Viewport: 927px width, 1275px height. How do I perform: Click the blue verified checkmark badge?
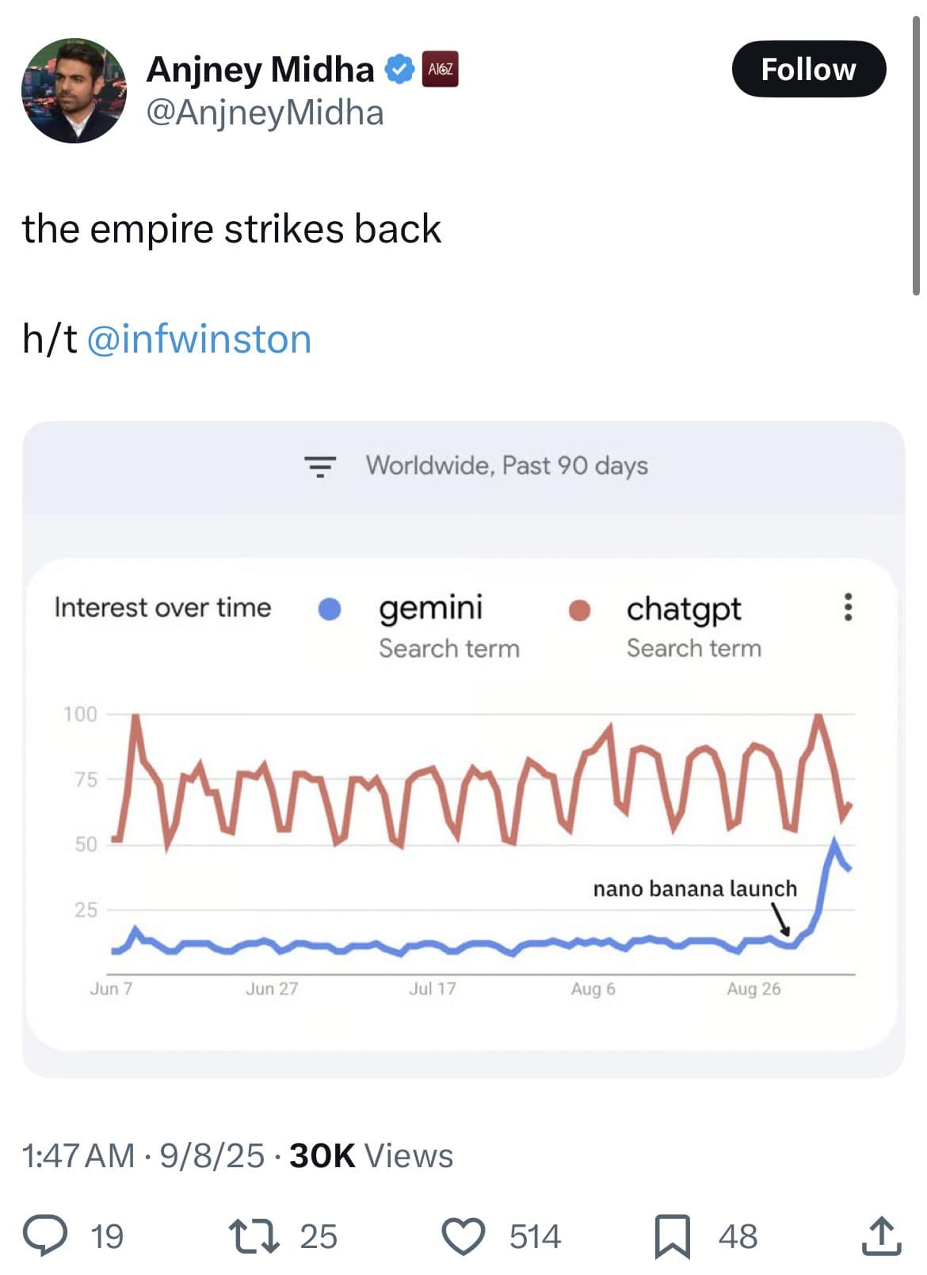pyautogui.click(x=399, y=69)
